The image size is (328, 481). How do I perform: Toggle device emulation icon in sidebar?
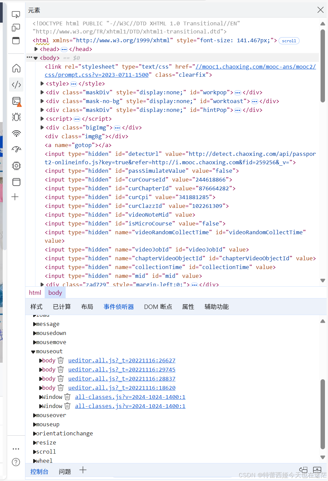click(x=16, y=27)
